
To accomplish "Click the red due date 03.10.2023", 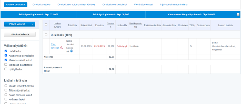I will point(99,46).
